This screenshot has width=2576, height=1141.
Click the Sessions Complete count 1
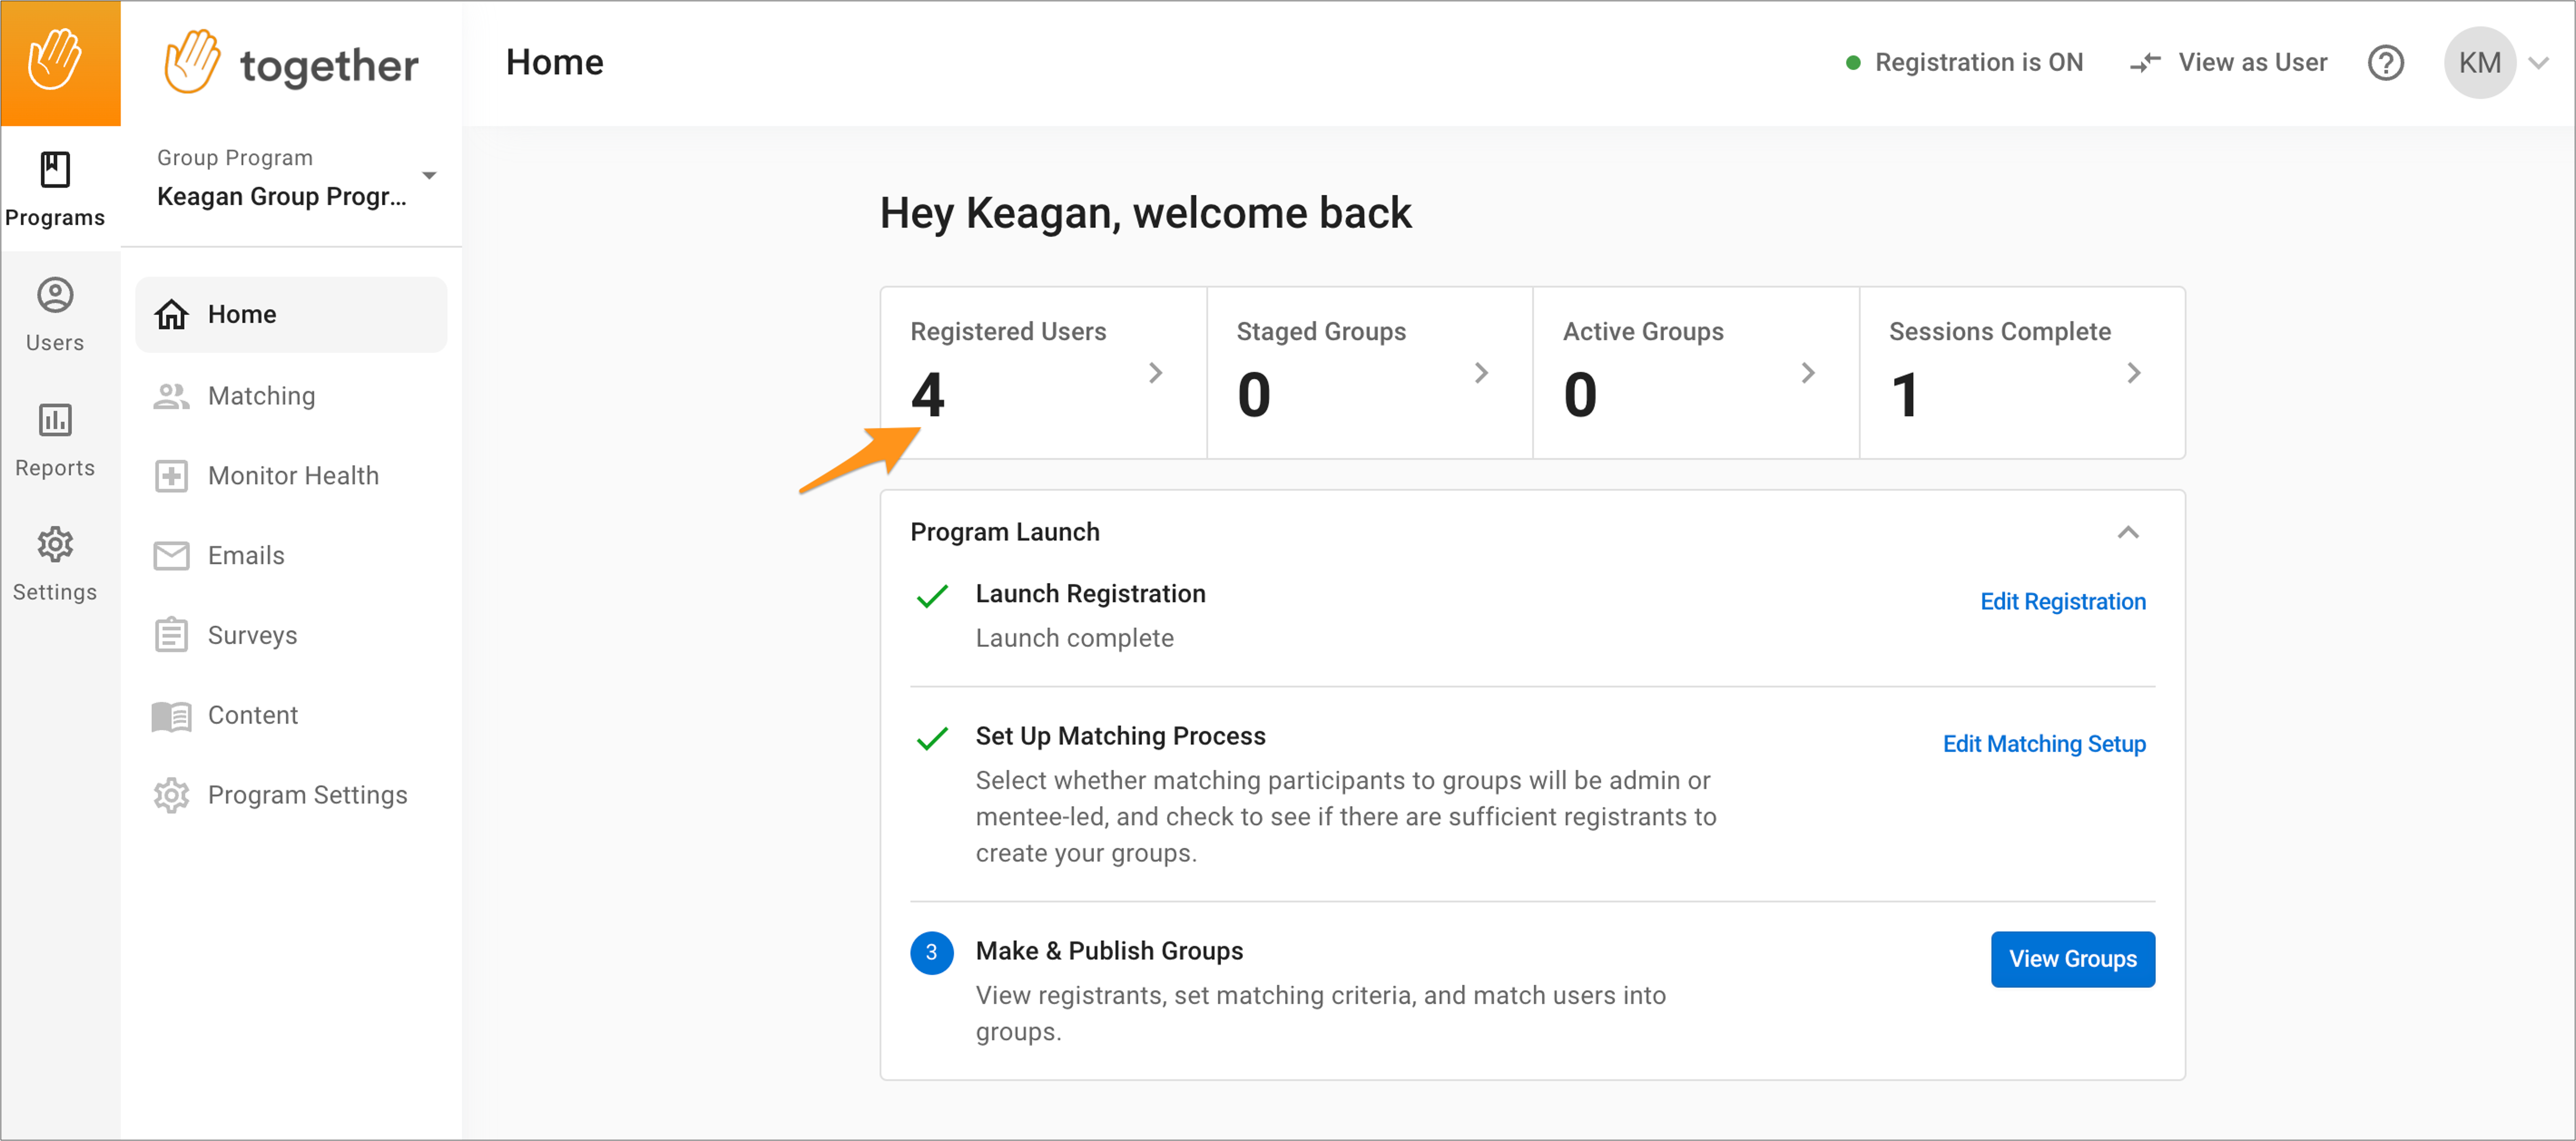1905,395
